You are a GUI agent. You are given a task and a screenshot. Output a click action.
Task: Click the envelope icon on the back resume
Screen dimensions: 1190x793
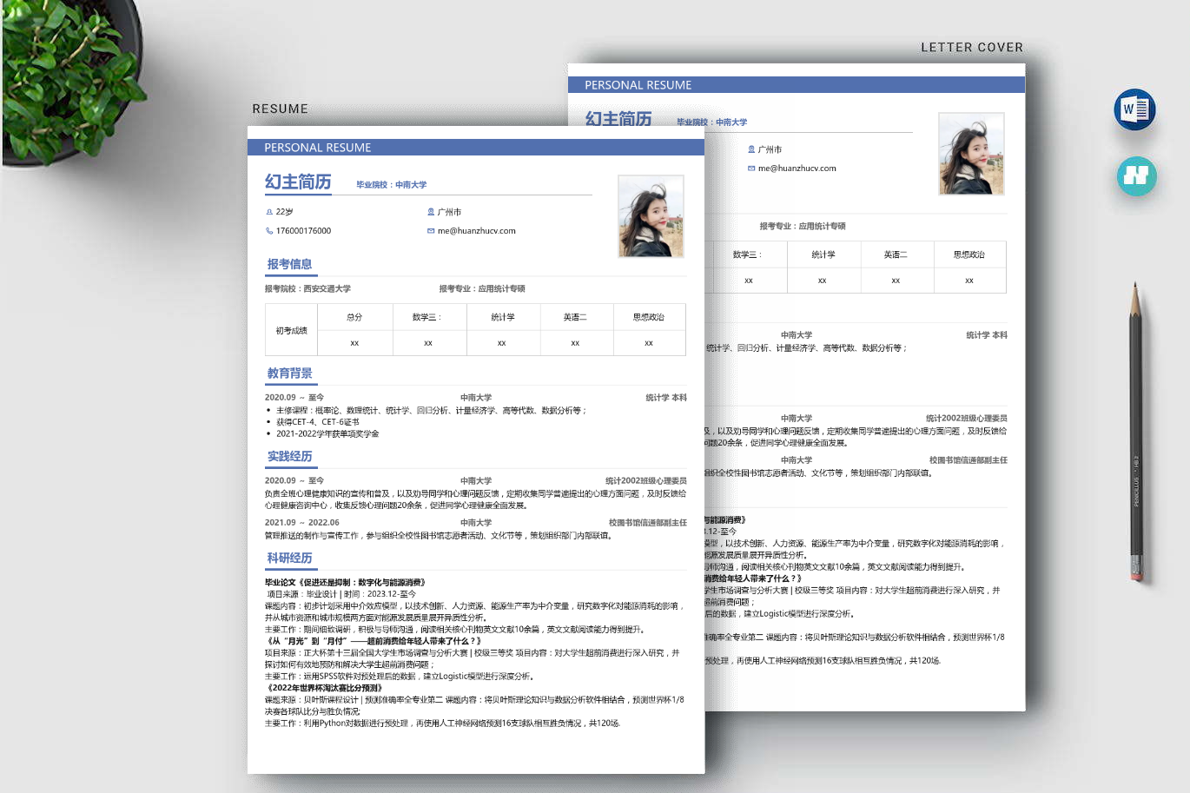pos(751,169)
